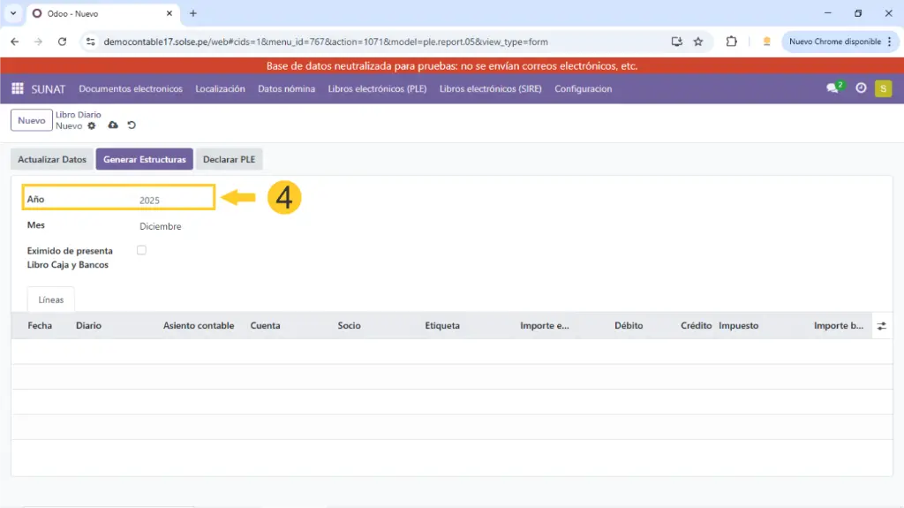Viewport: 904px width, 508px height.
Task: Click the gear icon next to Nuevo
Action: click(91, 126)
